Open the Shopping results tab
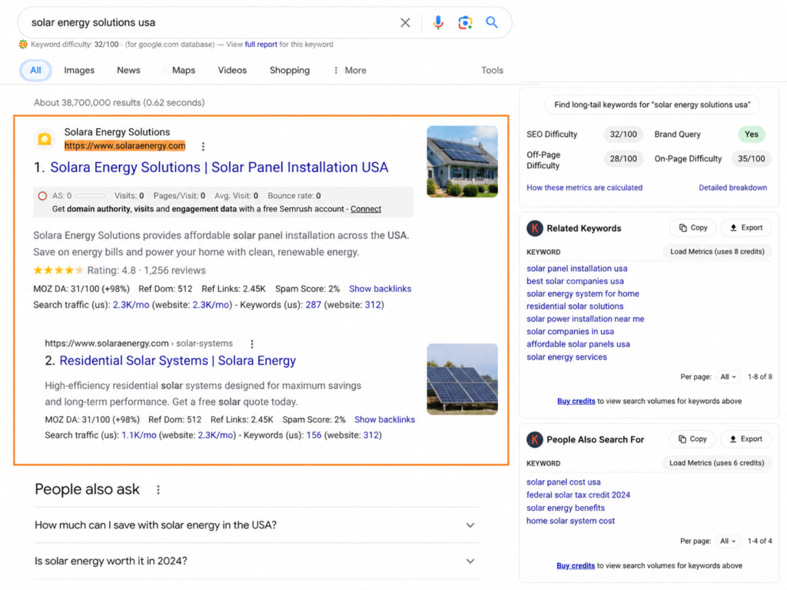The height and width of the screenshot is (590, 787). (x=290, y=70)
